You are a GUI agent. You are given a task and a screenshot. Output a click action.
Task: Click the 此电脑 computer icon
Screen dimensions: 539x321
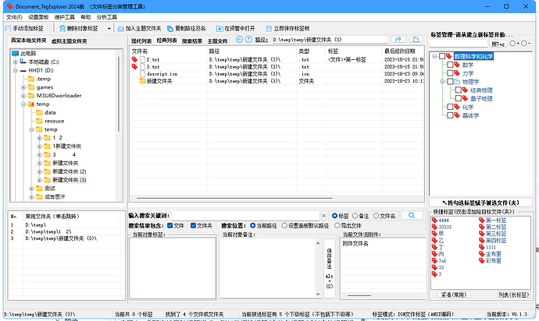(15, 53)
